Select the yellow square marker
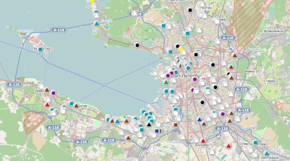The width and height of the screenshot is (290, 161). (181, 49)
